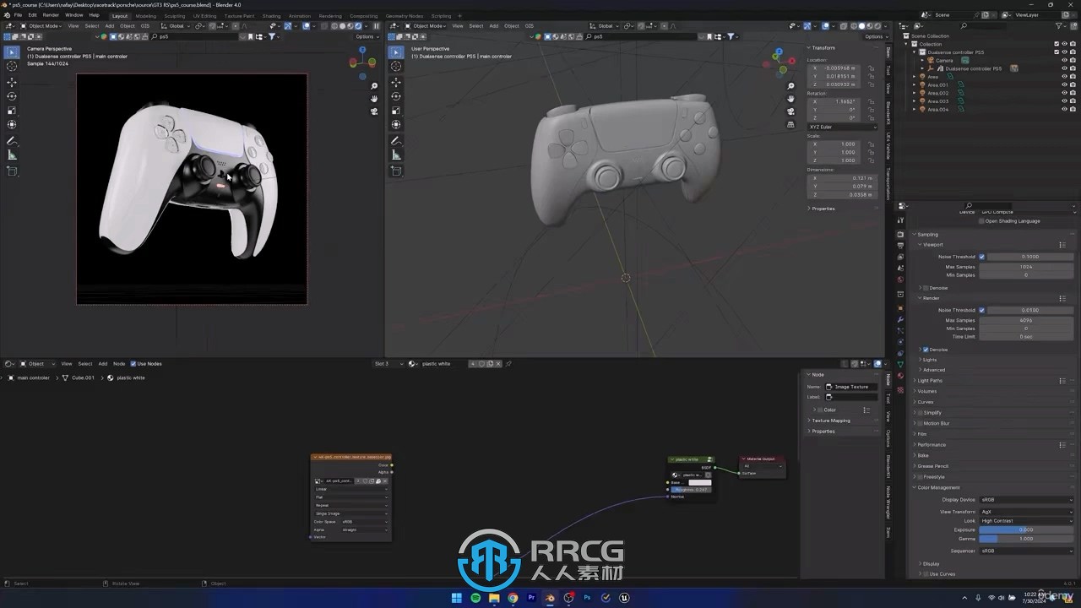Click pan hand icon in camera viewport
The width and height of the screenshot is (1081, 608).
[374, 98]
